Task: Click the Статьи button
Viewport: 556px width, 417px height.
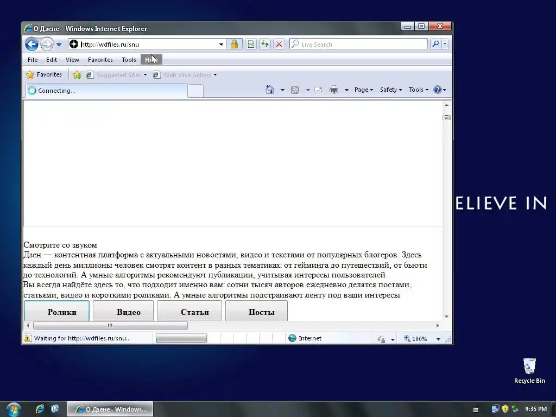Action: point(189,311)
